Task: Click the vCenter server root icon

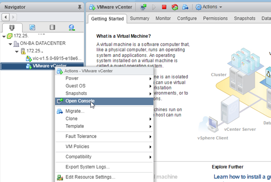Action: click(x=9, y=36)
